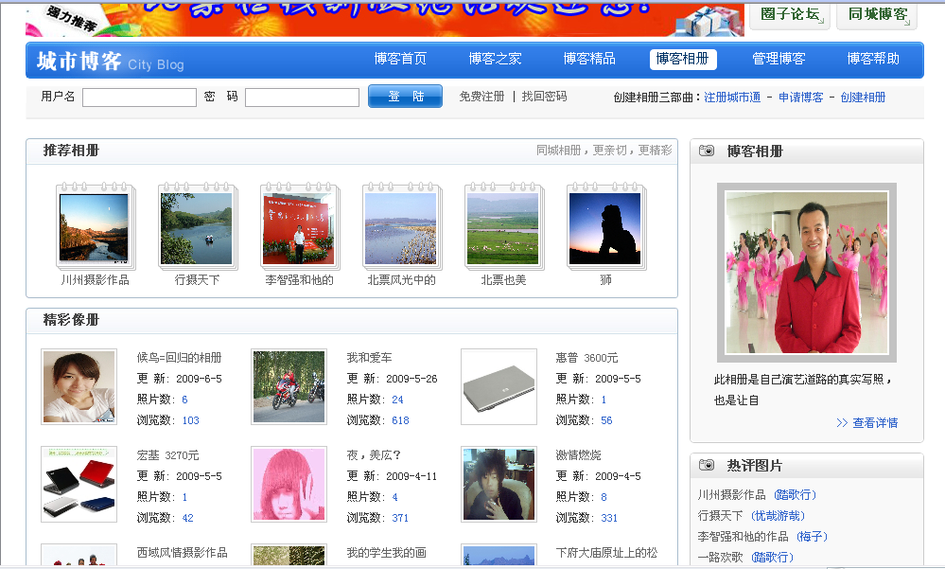Click the 圈子论坛 top tab

tap(791, 15)
